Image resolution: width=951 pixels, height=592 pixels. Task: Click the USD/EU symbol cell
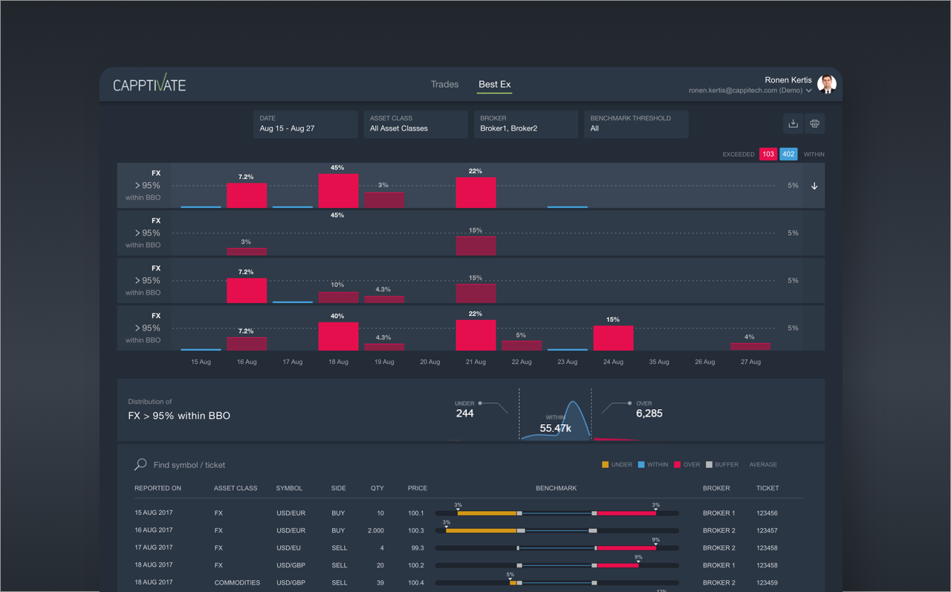(x=288, y=548)
